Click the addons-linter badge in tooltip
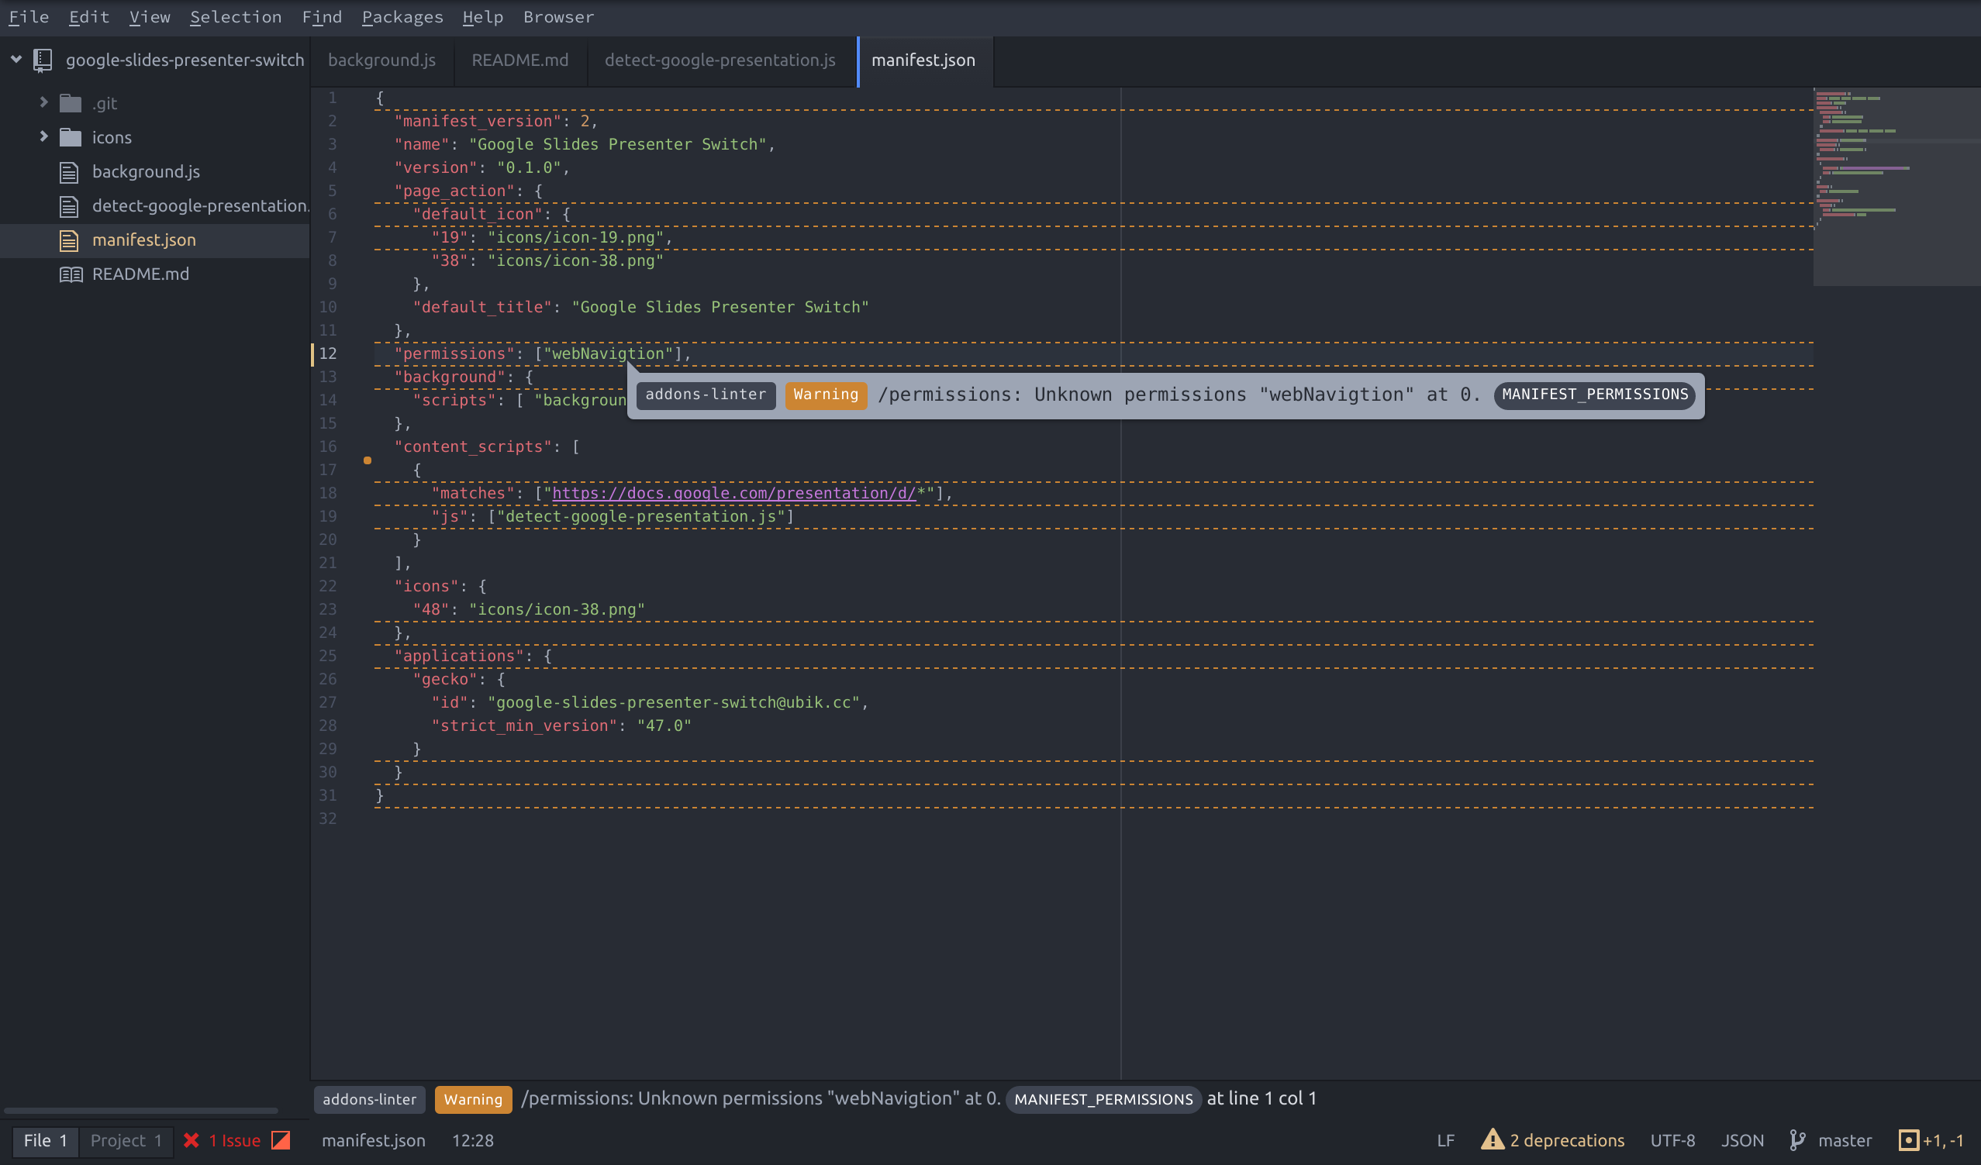 coord(705,395)
